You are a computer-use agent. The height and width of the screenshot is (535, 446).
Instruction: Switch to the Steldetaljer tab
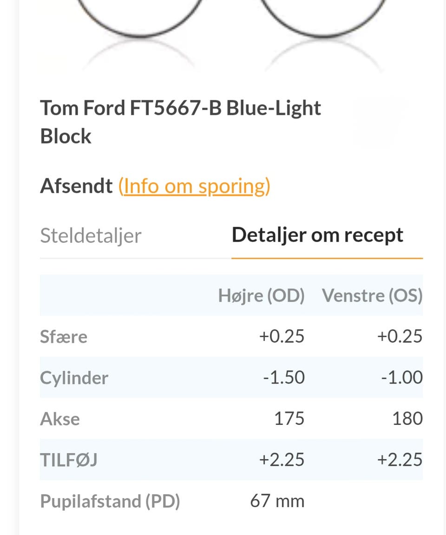click(x=91, y=235)
